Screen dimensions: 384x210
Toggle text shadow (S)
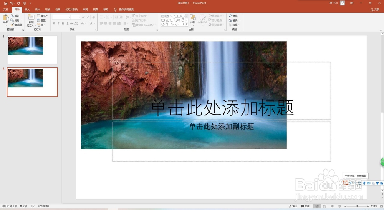pyautogui.click(x=67, y=23)
